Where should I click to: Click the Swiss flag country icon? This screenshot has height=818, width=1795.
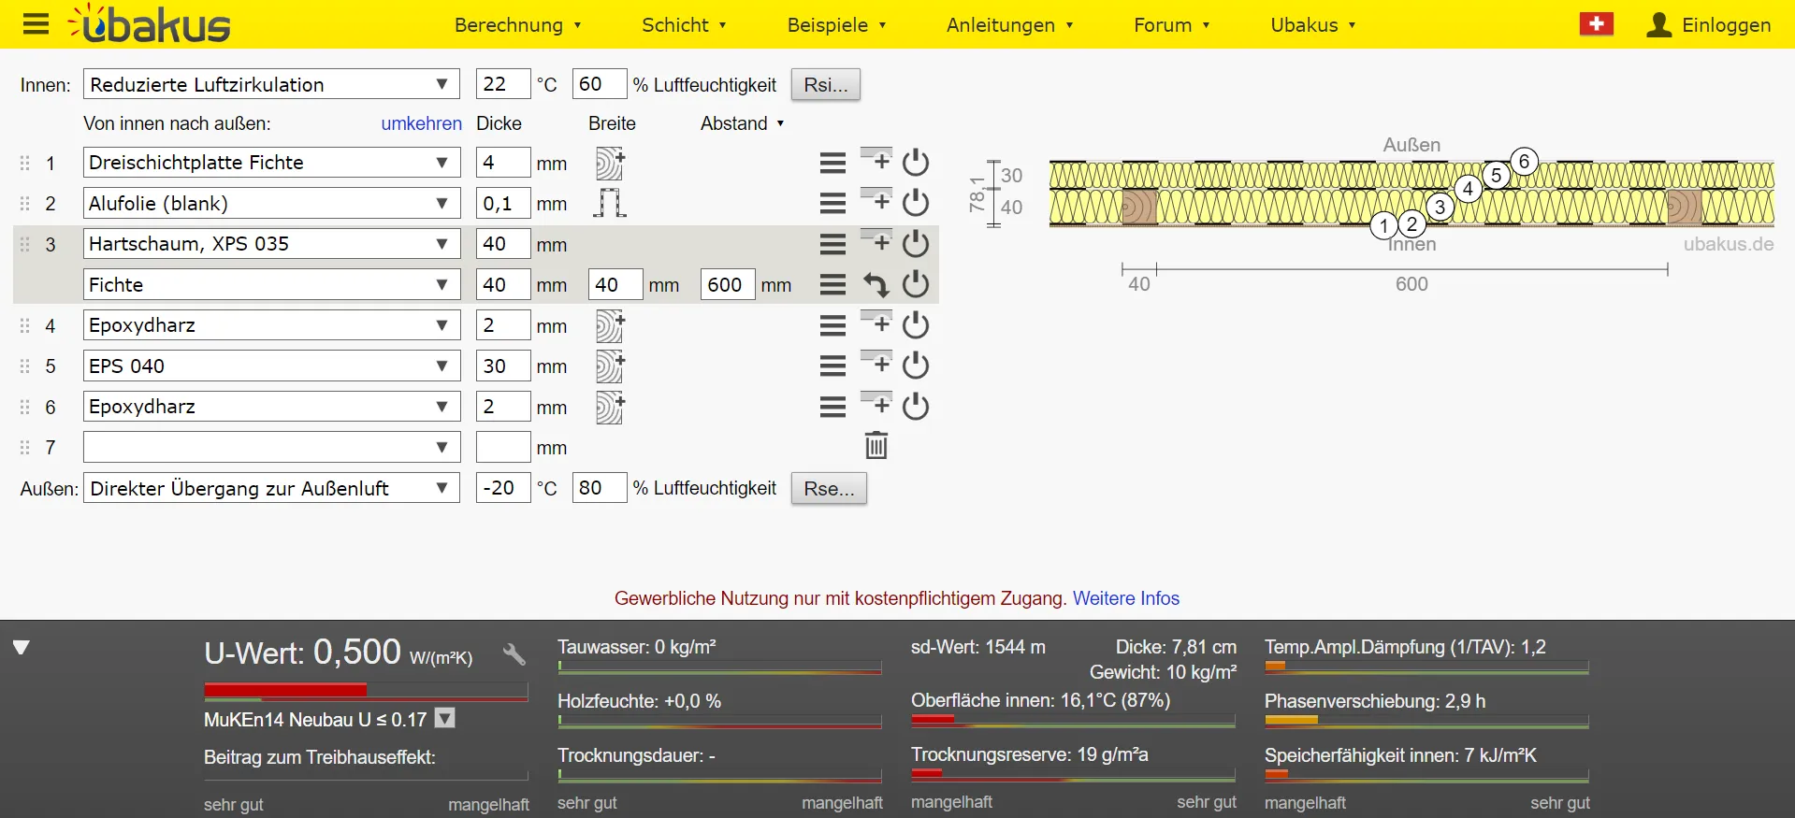coord(1596,24)
